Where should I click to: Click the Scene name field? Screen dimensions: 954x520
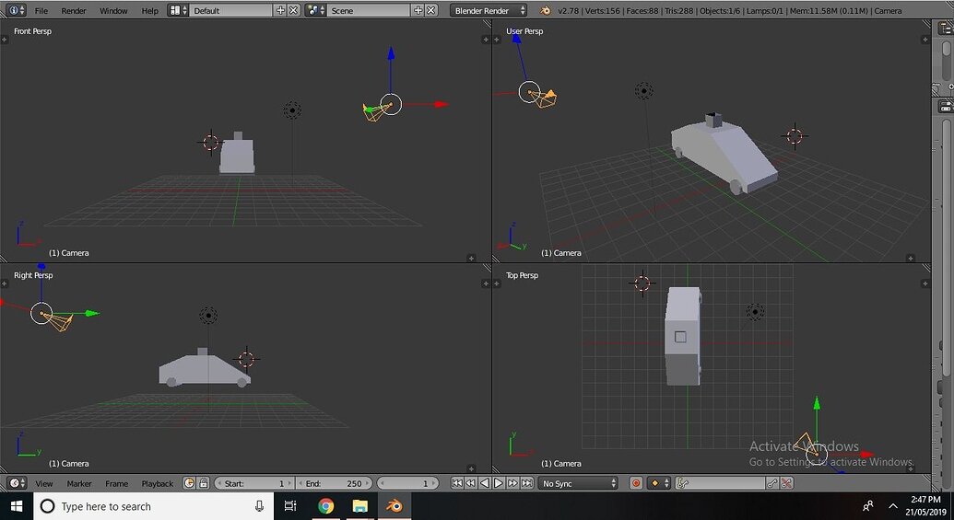(x=368, y=10)
